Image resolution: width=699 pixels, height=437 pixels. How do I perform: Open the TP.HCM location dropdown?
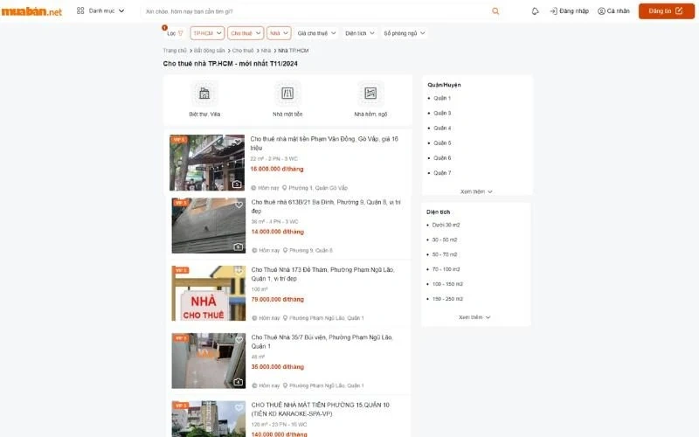pyautogui.click(x=207, y=33)
